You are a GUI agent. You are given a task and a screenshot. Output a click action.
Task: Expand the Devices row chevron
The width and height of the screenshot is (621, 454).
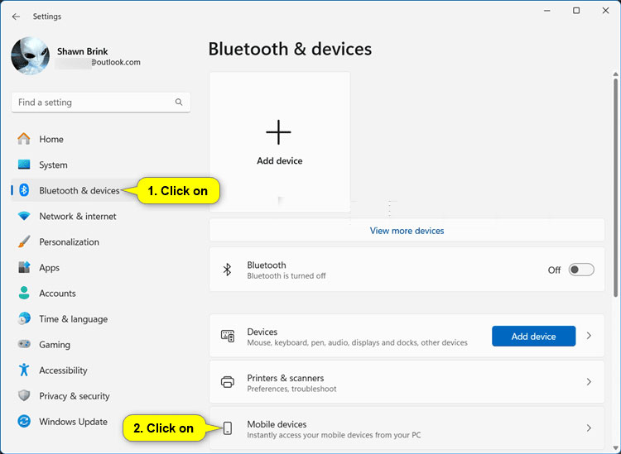tap(589, 336)
